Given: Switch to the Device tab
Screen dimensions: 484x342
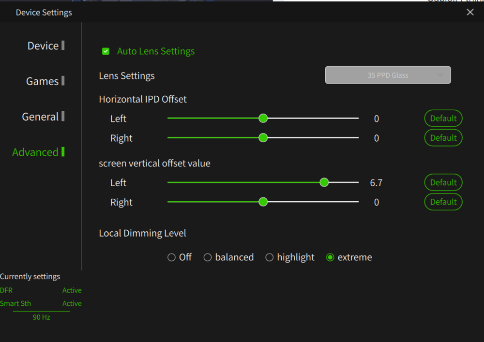Looking at the screenshot, I should coord(43,46).
